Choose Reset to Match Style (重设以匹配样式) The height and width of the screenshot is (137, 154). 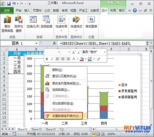[65, 76]
